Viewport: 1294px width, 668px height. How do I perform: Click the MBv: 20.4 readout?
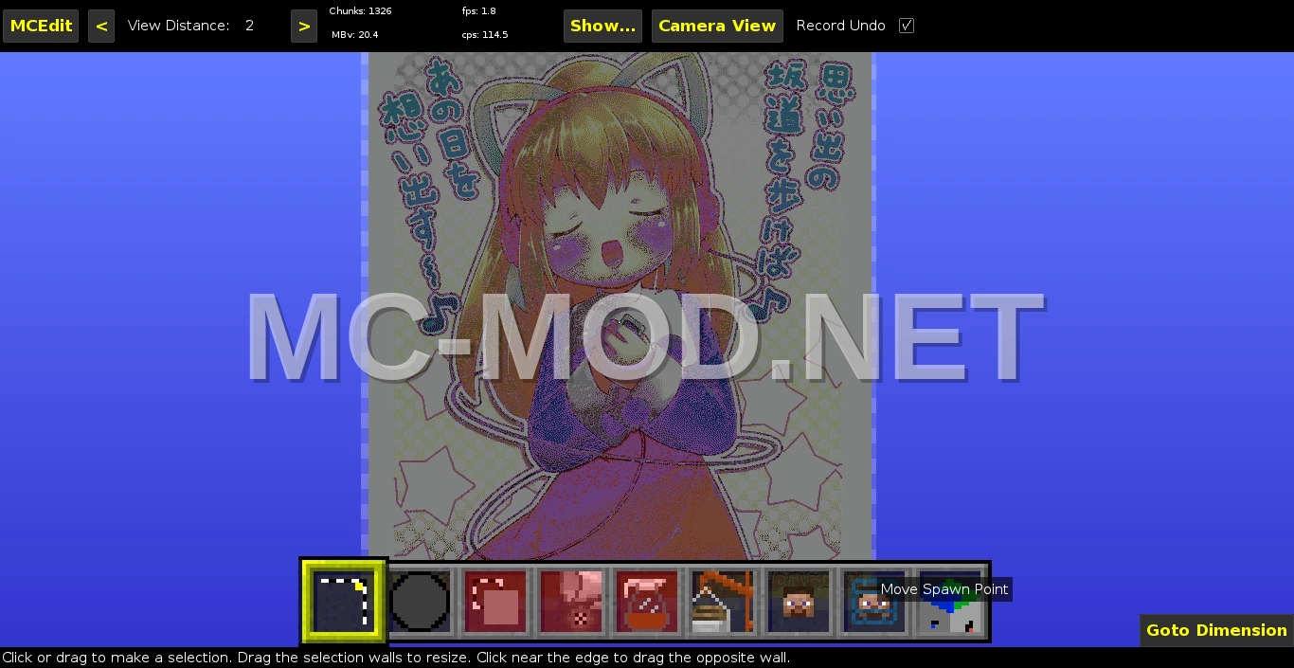[355, 35]
